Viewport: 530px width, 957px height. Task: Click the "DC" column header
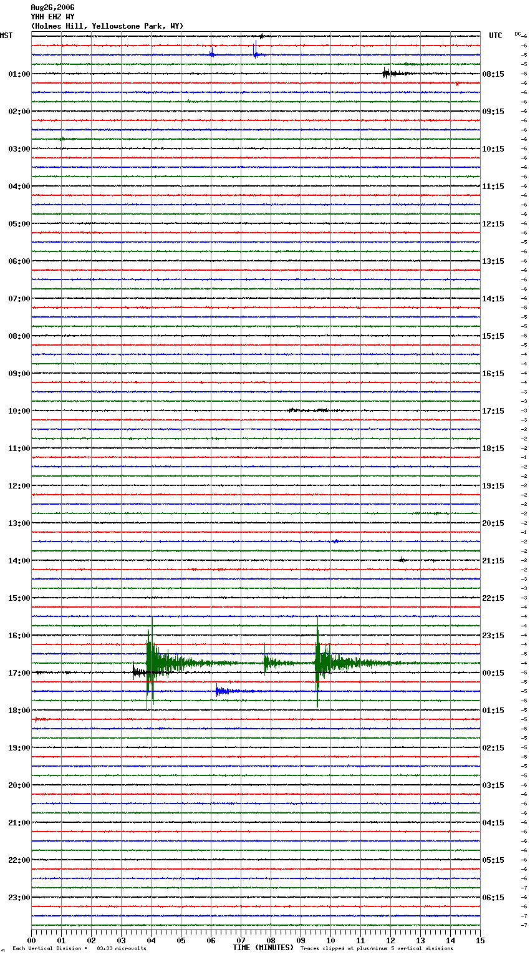(518, 34)
